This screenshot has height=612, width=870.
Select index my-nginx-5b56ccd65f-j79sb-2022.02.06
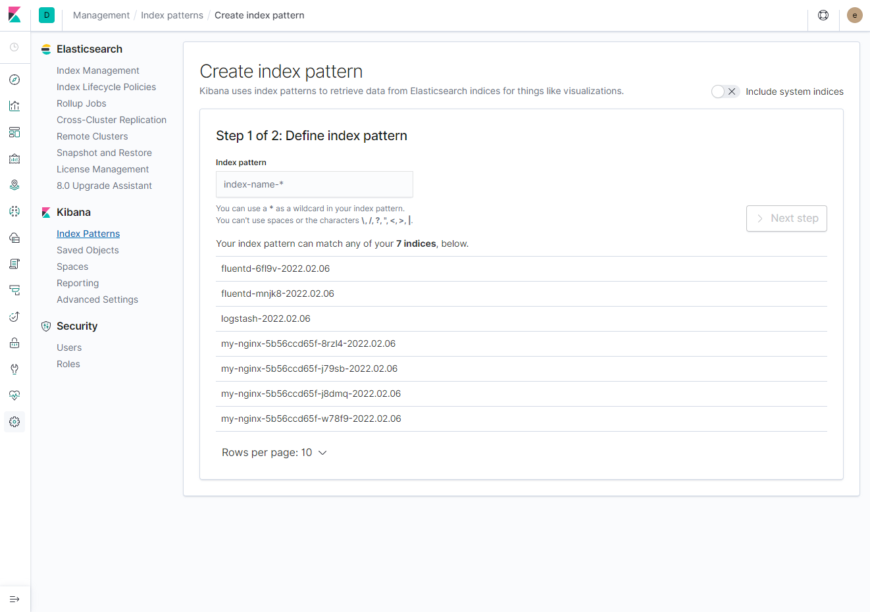521,369
